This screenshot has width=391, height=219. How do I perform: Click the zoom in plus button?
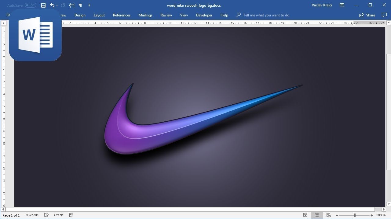click(x=372, y=215)
